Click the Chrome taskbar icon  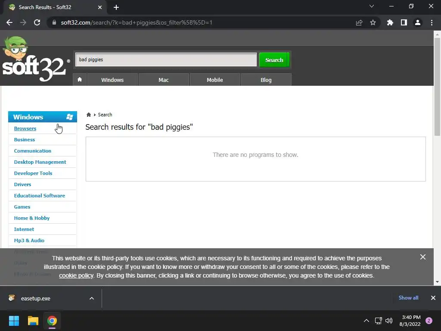52,321
